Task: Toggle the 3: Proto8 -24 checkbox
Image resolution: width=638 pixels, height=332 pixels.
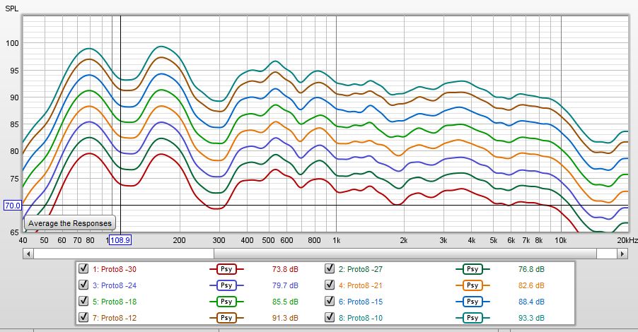Action: coord(83,285)
